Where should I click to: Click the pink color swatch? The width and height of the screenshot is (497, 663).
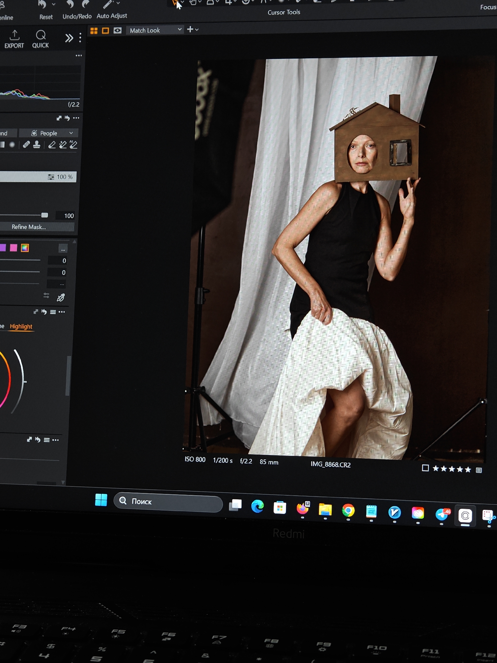point(14,248)
